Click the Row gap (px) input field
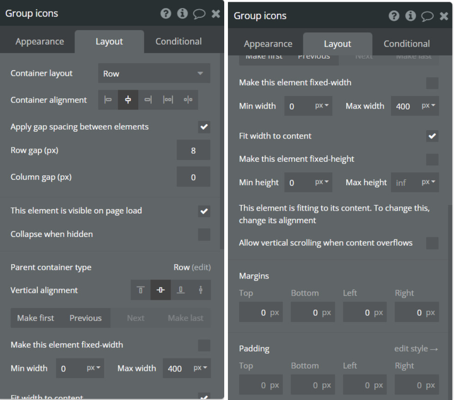Viewport: 454px width, 400px height. tap(193, 151)
